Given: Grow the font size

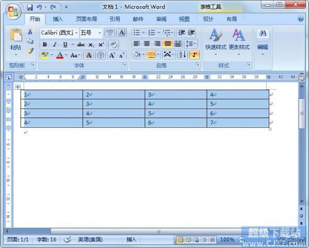Looking at the screenshot, I should point(112,55).
